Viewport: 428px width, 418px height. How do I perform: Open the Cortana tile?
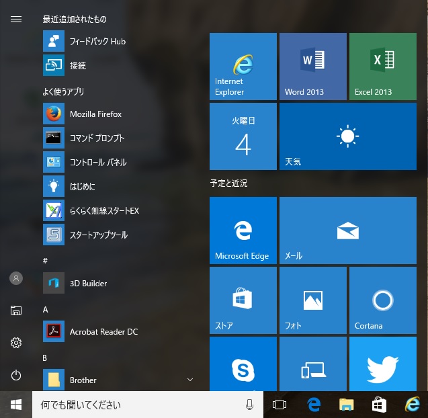(383, 300)
